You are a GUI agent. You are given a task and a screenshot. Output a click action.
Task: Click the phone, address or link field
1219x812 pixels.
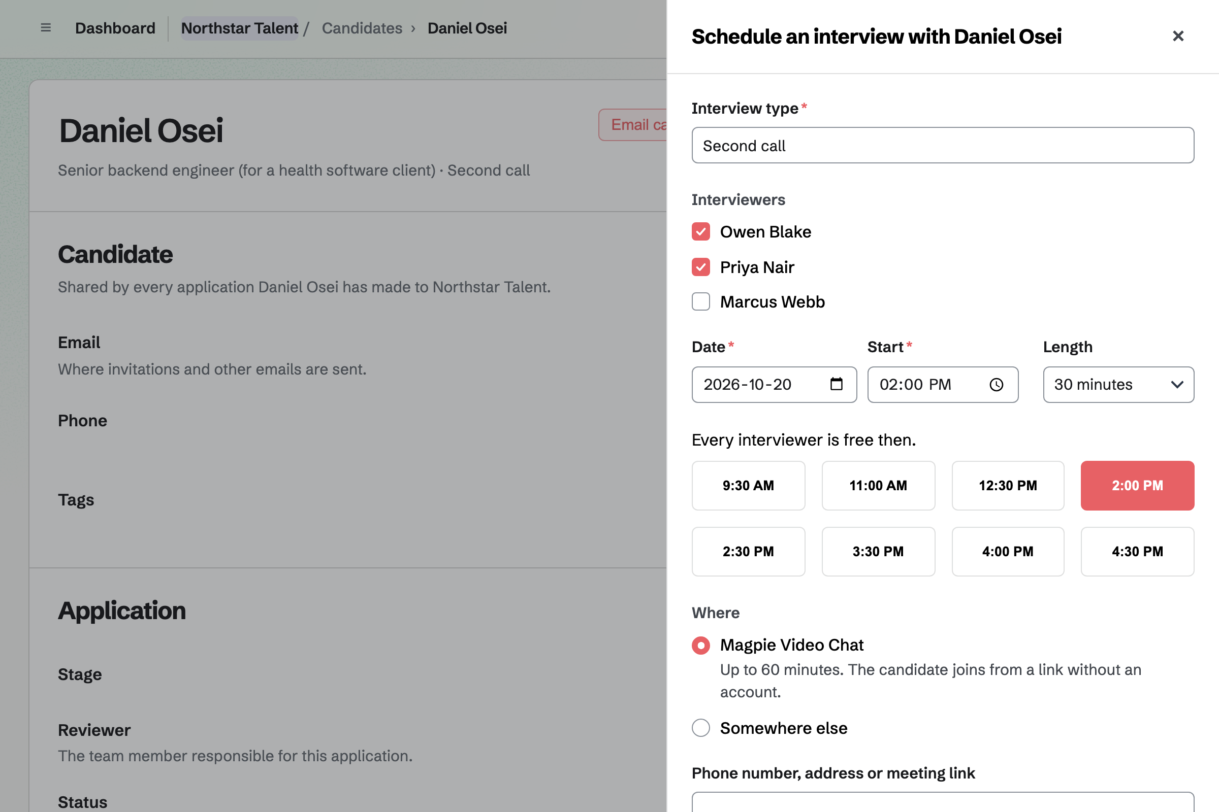click(943, 802)
